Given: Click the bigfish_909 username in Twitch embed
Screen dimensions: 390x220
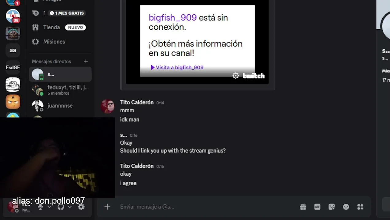Looking at the screenshot, I should click(x=173, y=18).
